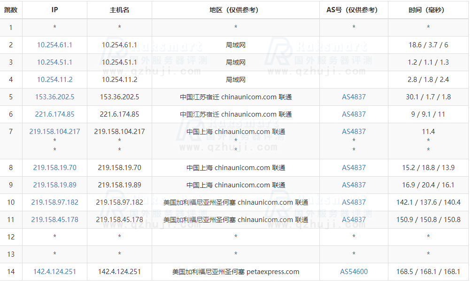472x282 pixels.
Task: Click the 跳数 column header
Action: 11,10
